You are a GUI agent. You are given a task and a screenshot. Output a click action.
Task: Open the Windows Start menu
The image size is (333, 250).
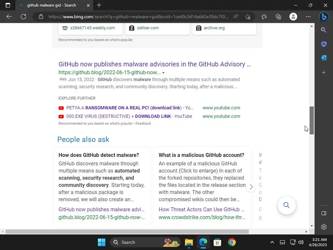[101, 242]
